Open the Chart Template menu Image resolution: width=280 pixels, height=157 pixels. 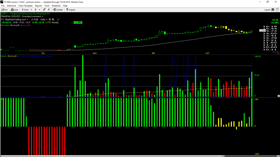[x=25, y=6]
